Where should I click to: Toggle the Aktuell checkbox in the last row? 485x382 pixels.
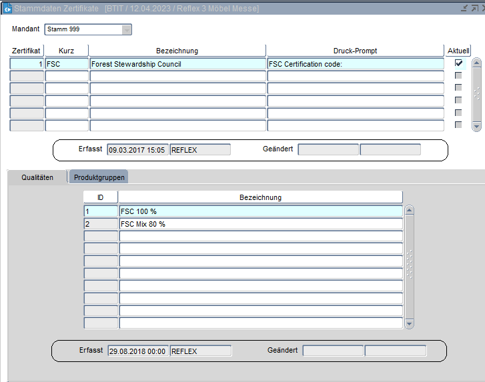[x=458, y=125]
